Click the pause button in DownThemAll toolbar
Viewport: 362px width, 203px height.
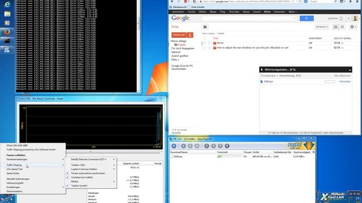click(190, 146)
